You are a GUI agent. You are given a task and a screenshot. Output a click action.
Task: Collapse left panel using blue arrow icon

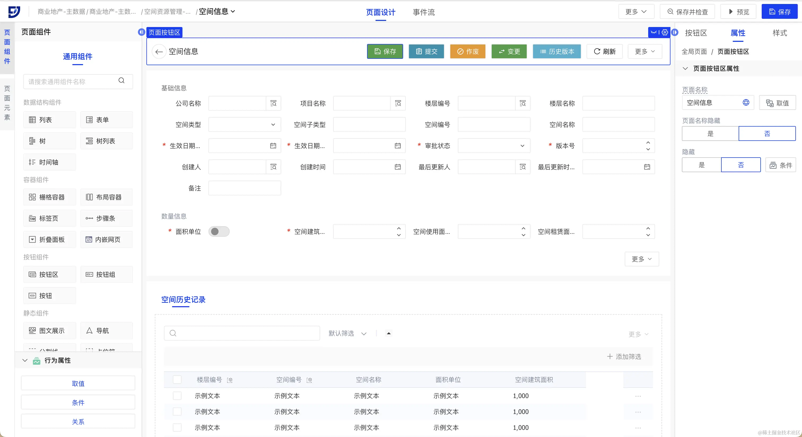click(141, 32)
